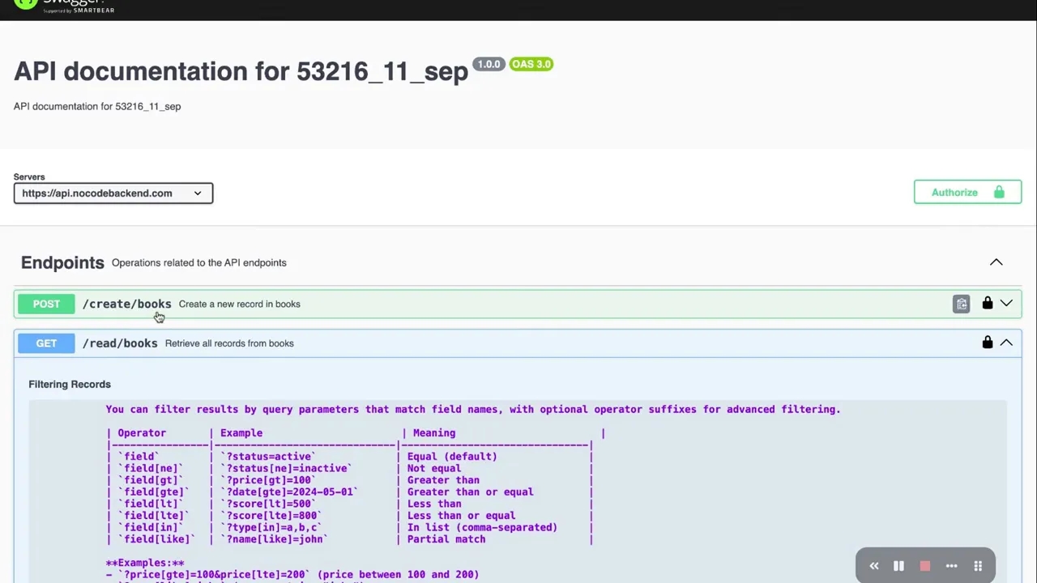Click the double-chevron collapse icon in recording toolbar
The image size is (1037, 583).
tap(873, 566)
